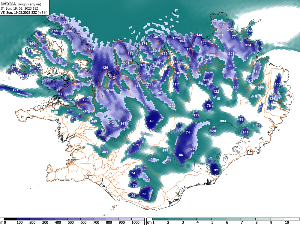This screenshot has width=300, height=225.
Task: Pick the legend swatch between 500 and 600 m
Action: pos(74,219)
